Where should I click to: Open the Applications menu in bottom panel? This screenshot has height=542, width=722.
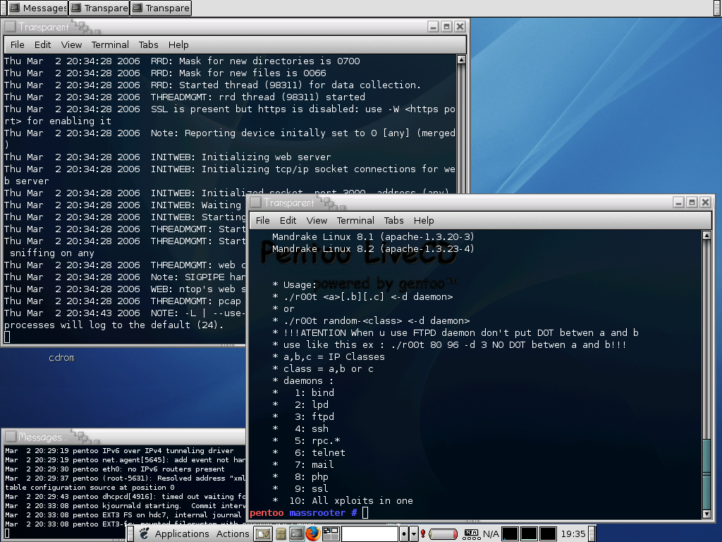181,534
